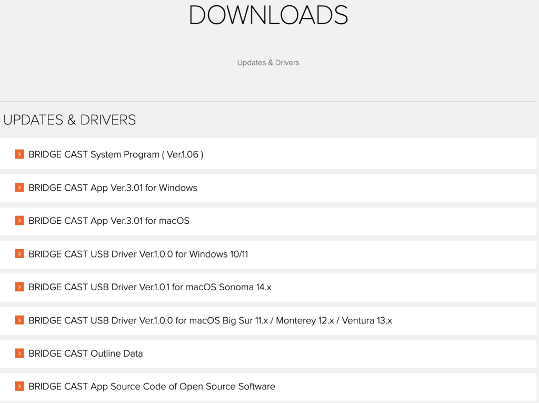Open BRIDGE CAST System Program ( Ver.1.06 ) link
Image resolution: width=539 pixels, height=403 pixels.
[116, 154]
